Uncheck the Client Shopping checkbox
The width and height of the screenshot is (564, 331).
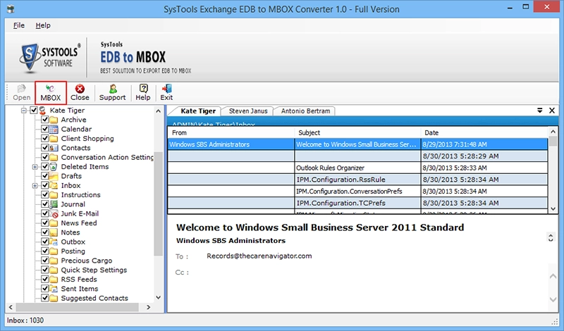point(44,138)
